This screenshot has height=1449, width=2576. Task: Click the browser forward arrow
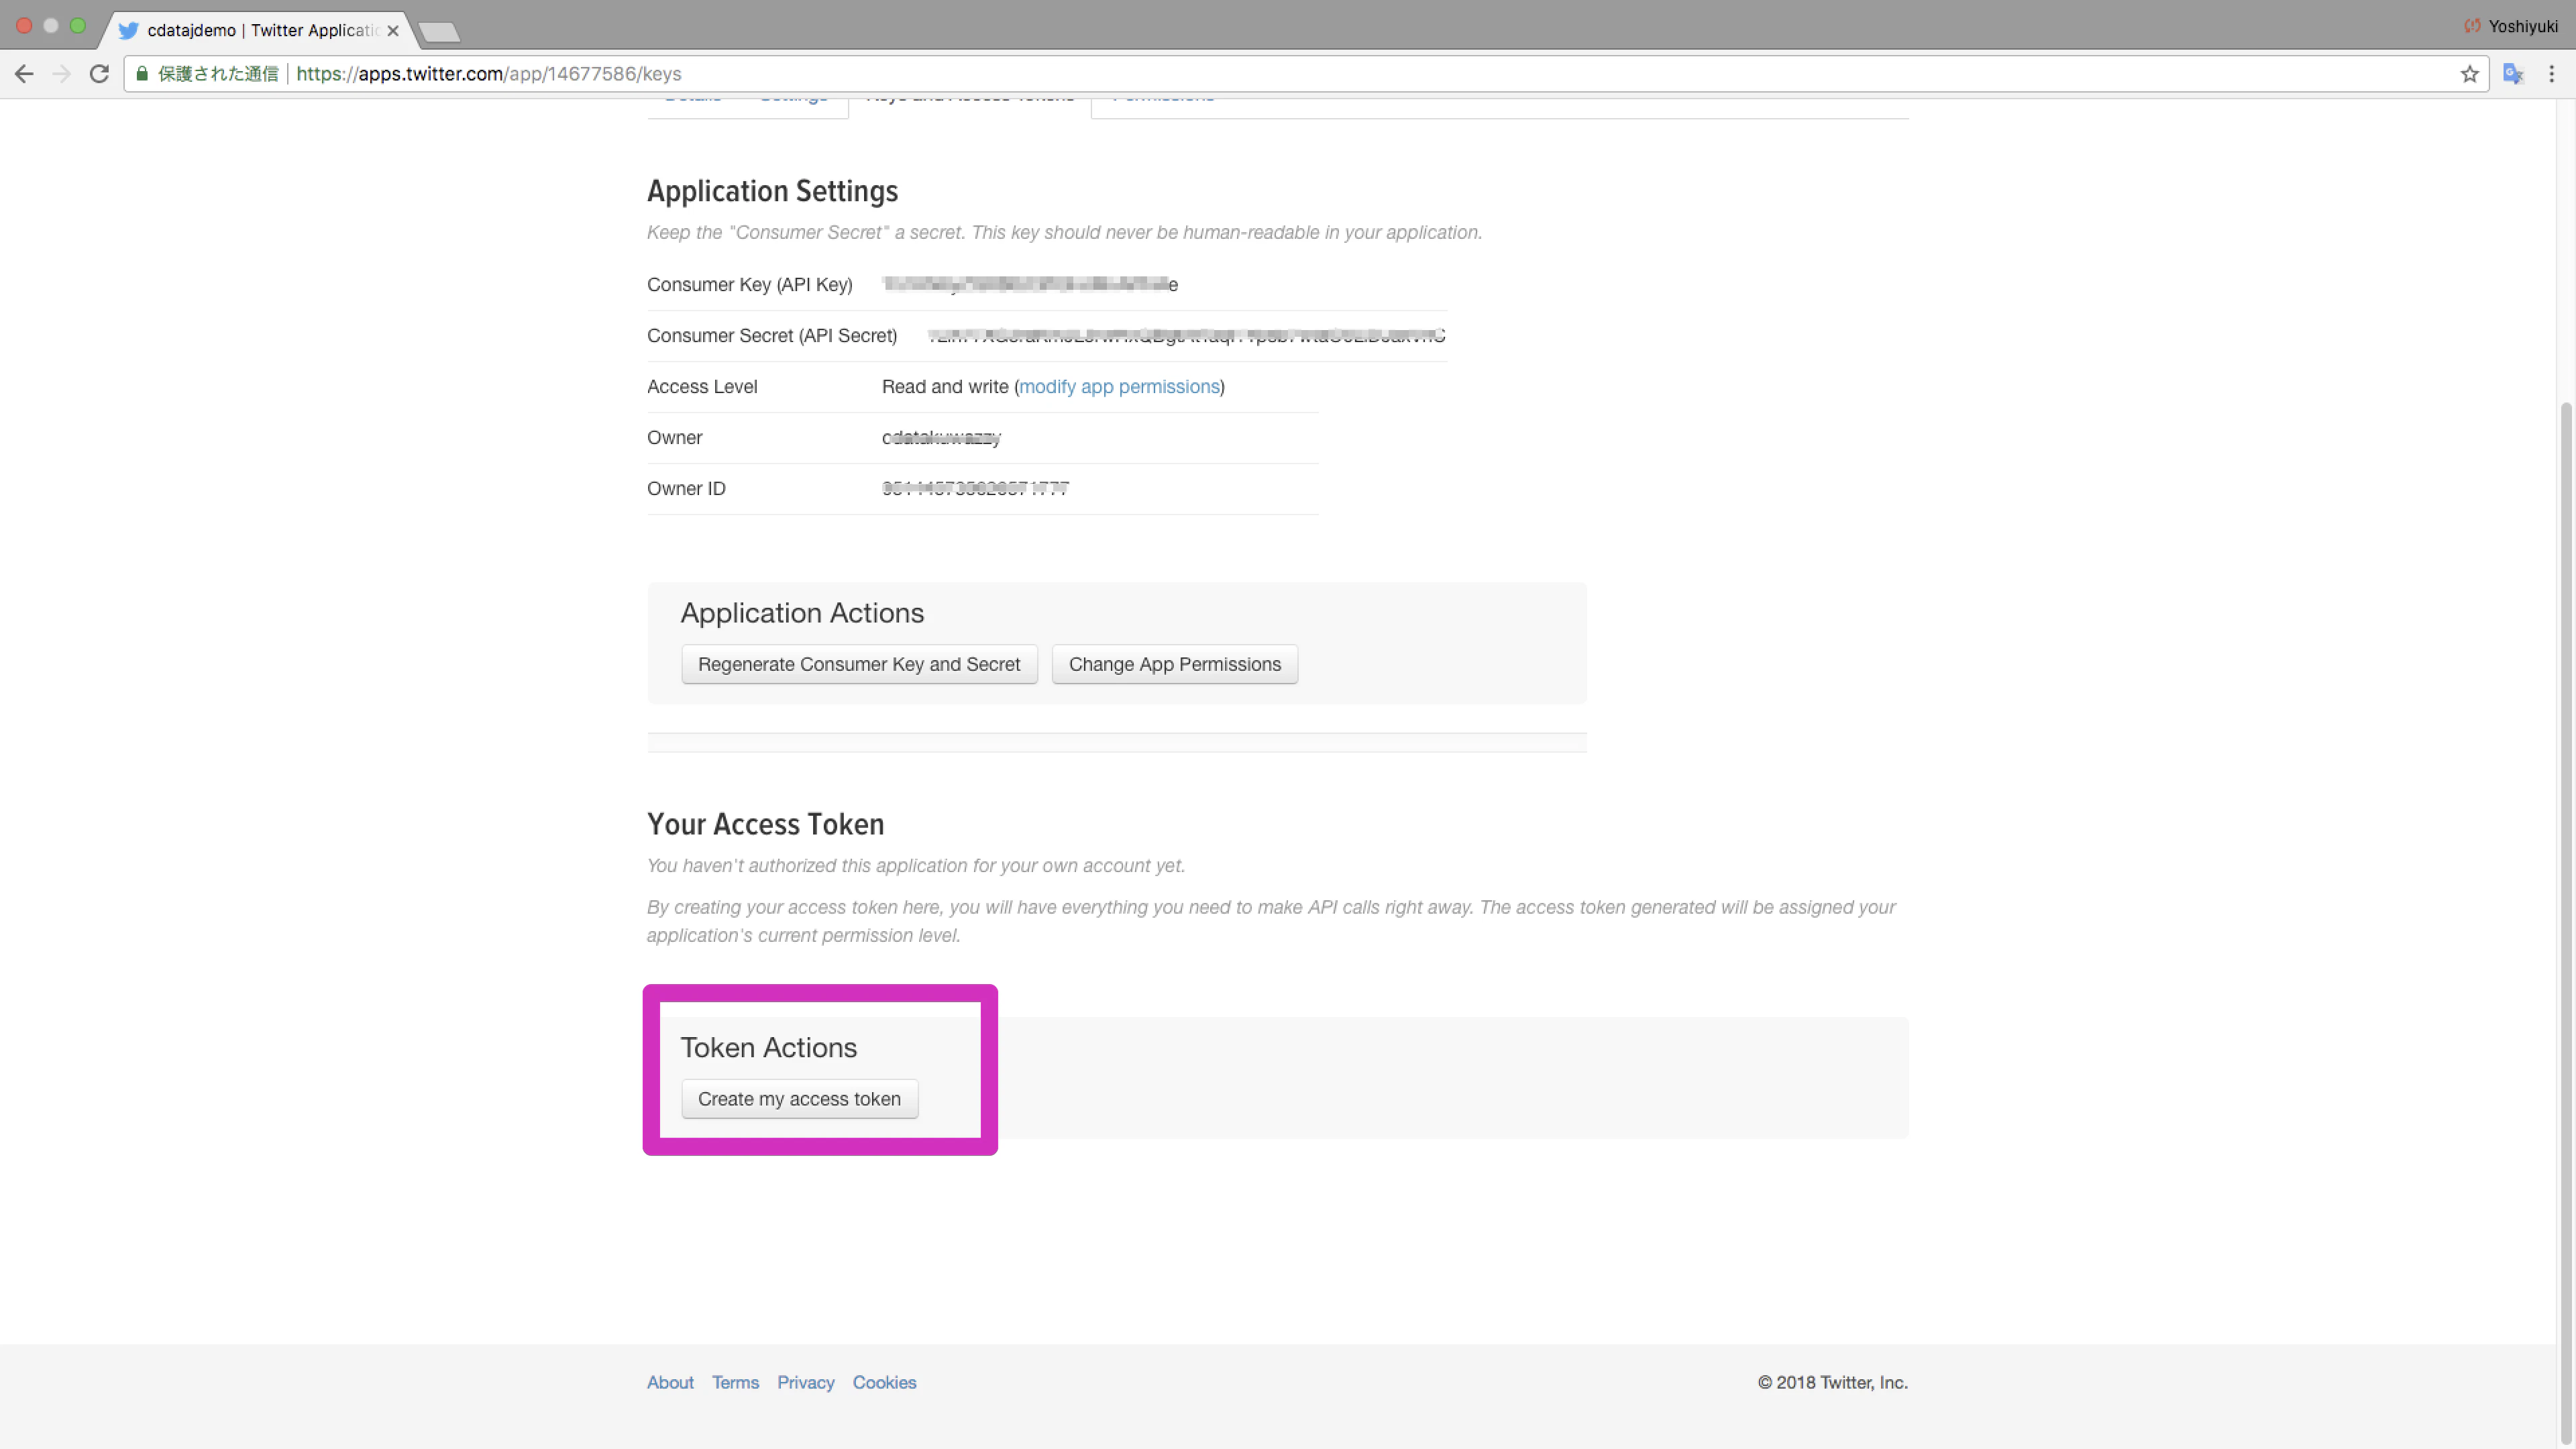click(x=62, y=74)
